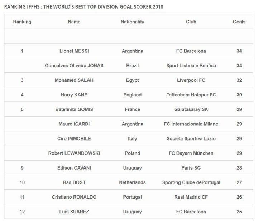Click the Bas DOST name cell

coord(74,182)
